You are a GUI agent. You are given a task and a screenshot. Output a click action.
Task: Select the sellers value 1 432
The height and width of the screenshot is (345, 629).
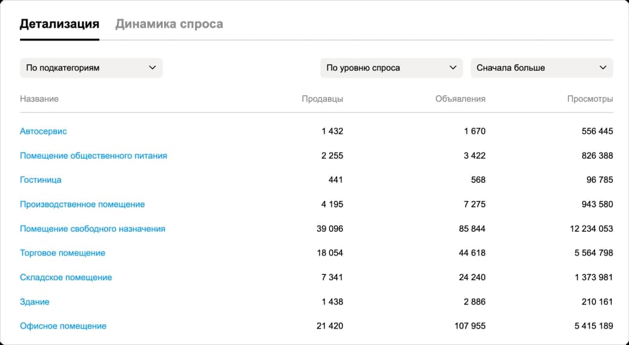tap(332, 131)
